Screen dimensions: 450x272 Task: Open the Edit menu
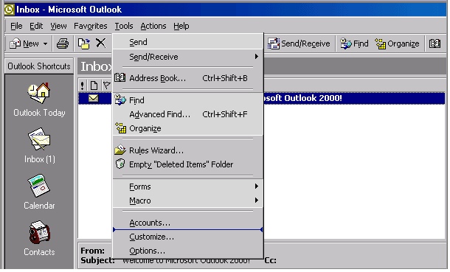pos(36,26)
